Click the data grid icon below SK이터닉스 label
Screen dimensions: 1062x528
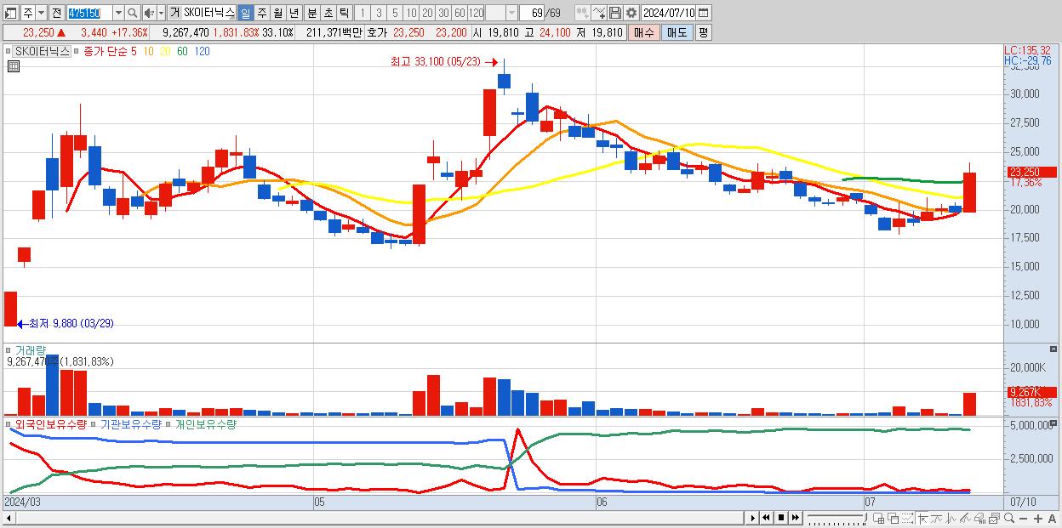[14, 66]
